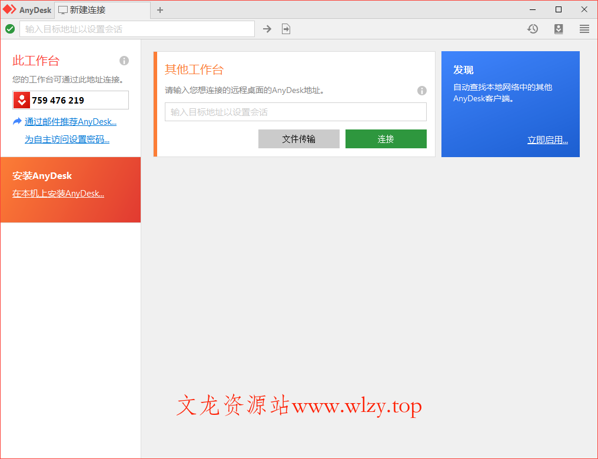Open session history via the clock icon

[x=533, y=28]
